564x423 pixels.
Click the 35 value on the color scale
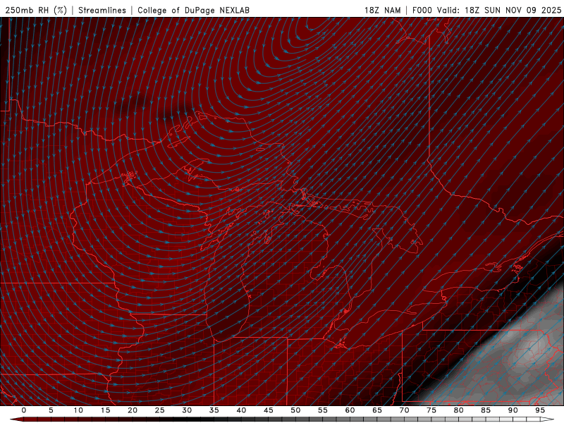point(214,410)
